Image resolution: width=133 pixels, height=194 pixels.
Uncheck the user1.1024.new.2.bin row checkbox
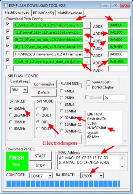coord(8,31)
